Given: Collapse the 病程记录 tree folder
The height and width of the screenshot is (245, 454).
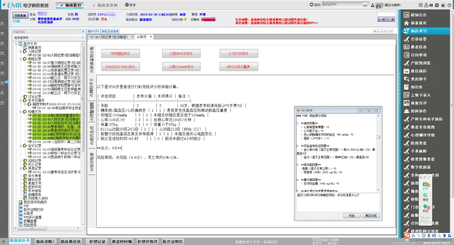Looking at the screenshot, I should tap(21, 59).
